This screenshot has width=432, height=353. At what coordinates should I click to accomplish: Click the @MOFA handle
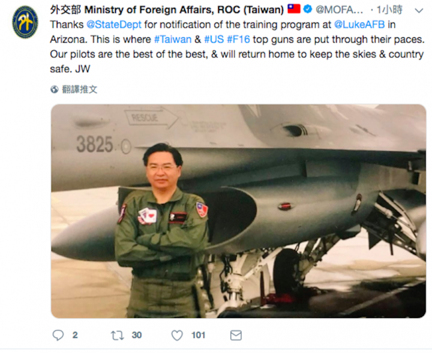pyautogui.click(x=339, y=10)
